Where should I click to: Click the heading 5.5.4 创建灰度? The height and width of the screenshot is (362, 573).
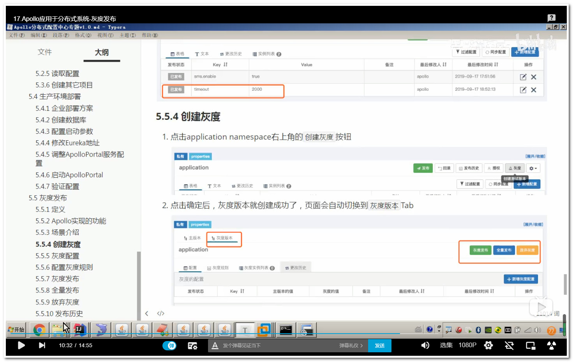click(188, 117)
